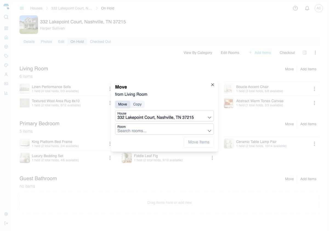
Task: Click Add Items for Living Room
Action: (x=308, y=69)
